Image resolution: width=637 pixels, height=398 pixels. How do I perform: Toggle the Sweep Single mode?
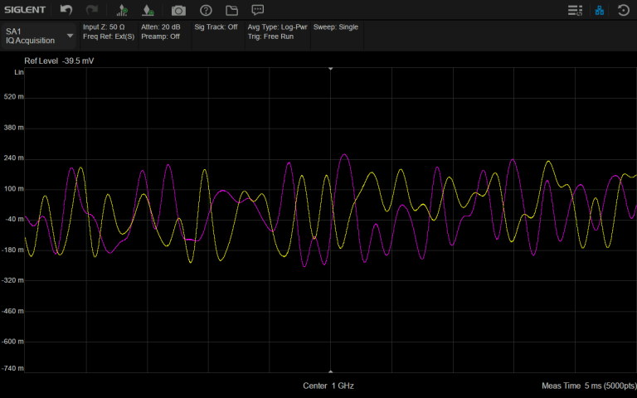(336, 27)
